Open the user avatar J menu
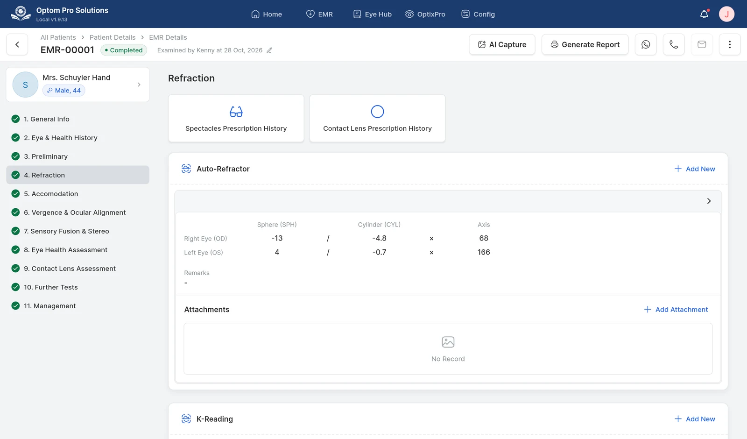The image size is (747, 439). [x=726, y=14]
